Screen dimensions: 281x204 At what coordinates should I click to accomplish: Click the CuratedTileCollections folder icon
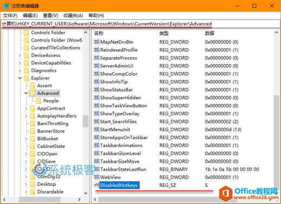(x=27, y=48)
